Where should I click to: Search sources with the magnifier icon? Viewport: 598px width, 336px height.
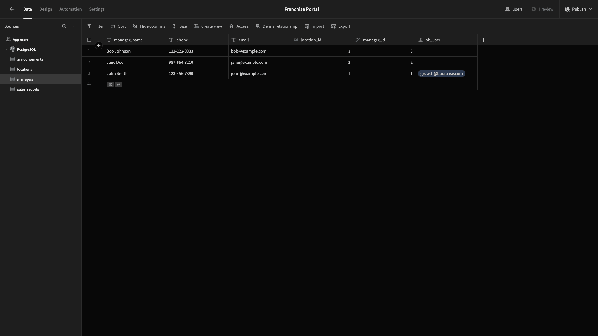point(64,26)
